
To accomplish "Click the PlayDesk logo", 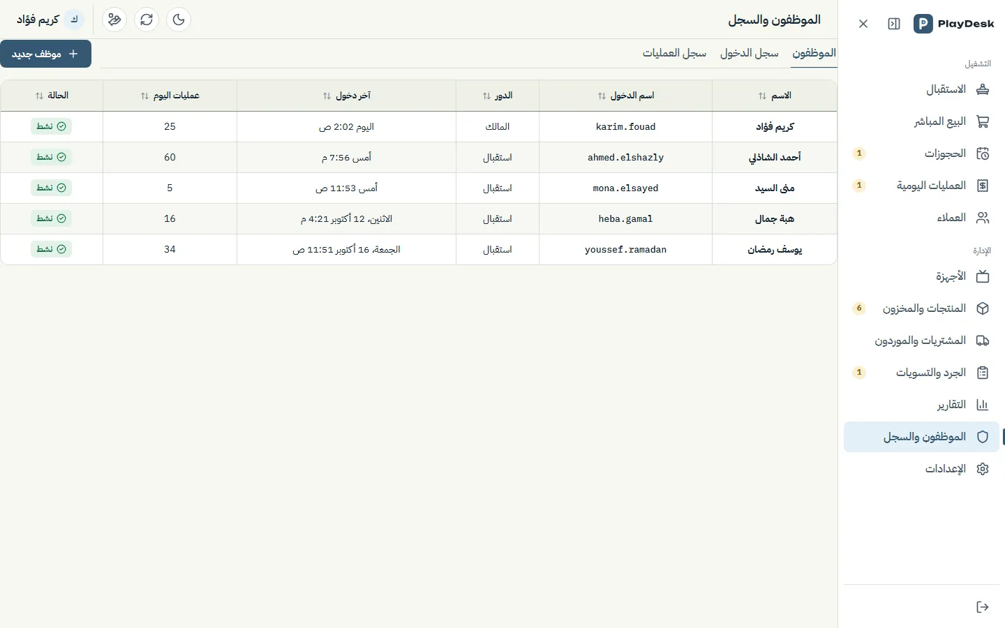I will coord(953,24).
